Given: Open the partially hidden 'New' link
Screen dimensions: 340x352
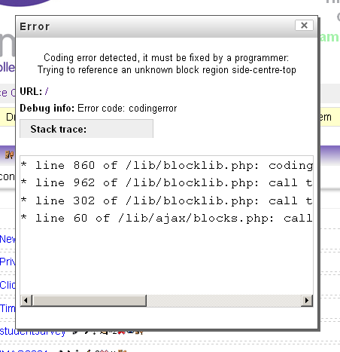Looking at the screenshot, I should 8,239.
